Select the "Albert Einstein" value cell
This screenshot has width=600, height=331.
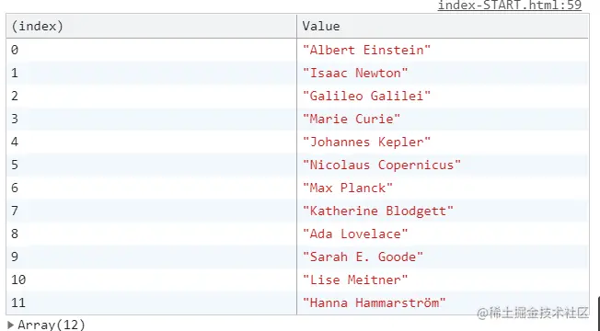tap(443, 50)
